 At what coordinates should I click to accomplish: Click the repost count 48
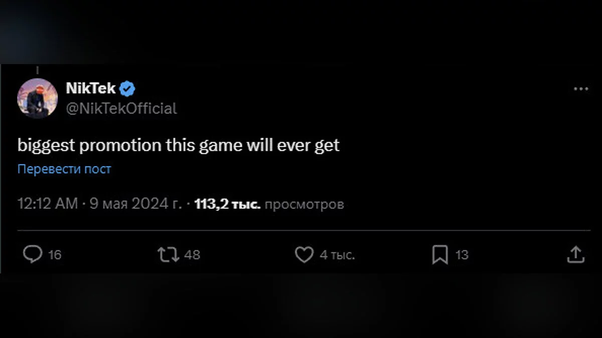click(x=192, y=255)
